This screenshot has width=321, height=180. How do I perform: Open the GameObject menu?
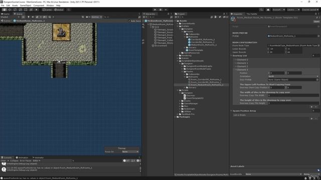pyautogui.click(x=26, y=5)
